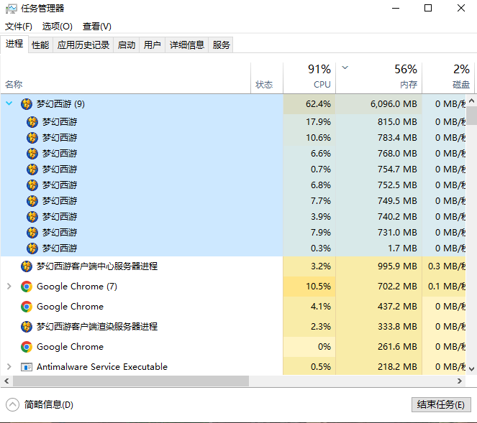
Task: Sort by the 磁盘 column header
Action: (448, 78)
